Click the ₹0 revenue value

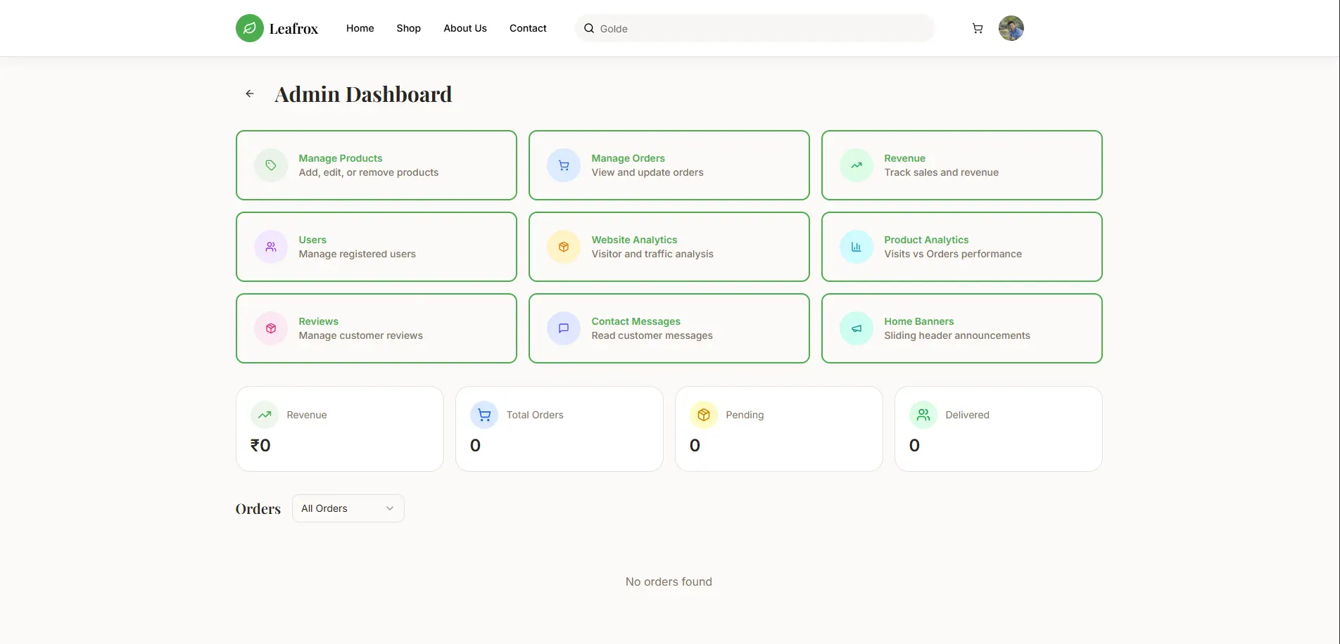[x=260, y=445]
